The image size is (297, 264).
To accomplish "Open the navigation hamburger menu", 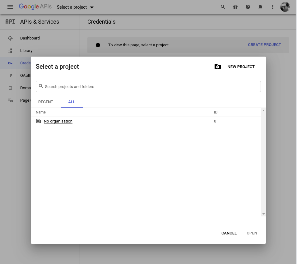I will point(10,7).
